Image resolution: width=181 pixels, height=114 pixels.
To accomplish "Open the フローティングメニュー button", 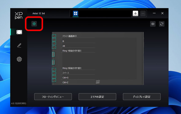I will pyautogui.click(x=53, y=97).
